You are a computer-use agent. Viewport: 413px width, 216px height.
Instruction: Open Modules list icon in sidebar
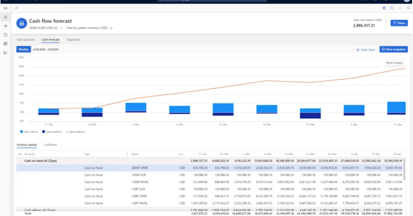[6, 53]
